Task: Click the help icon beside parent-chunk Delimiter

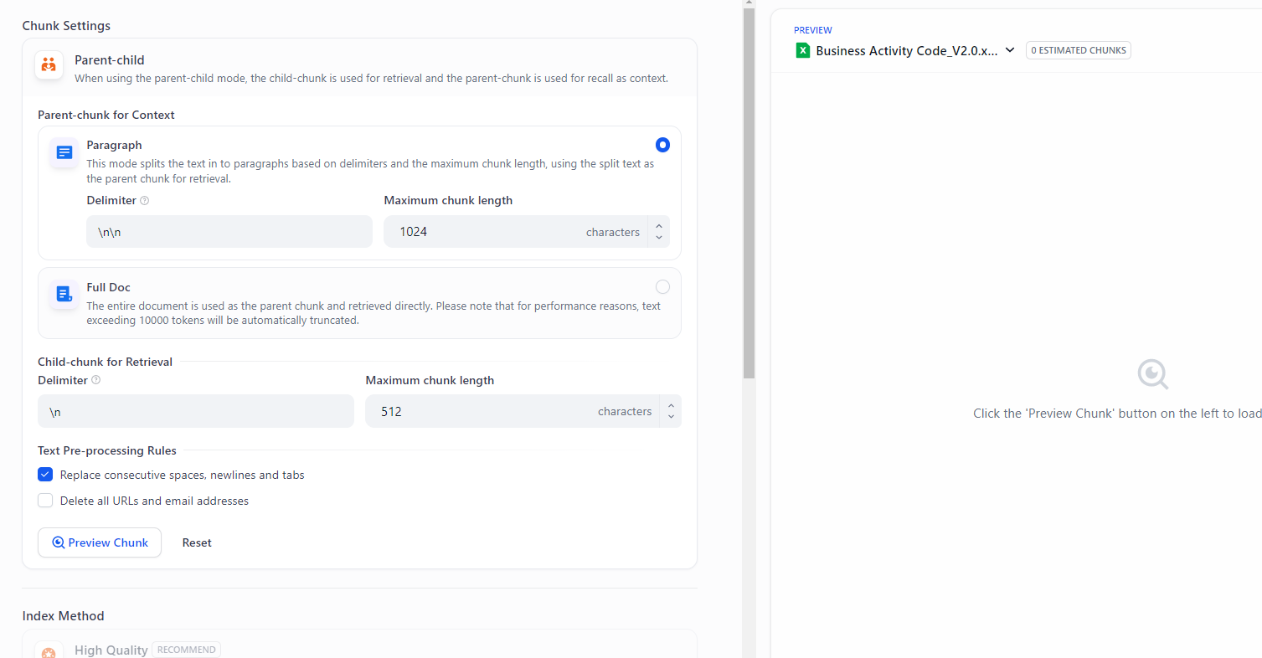Action: [145, 201]
